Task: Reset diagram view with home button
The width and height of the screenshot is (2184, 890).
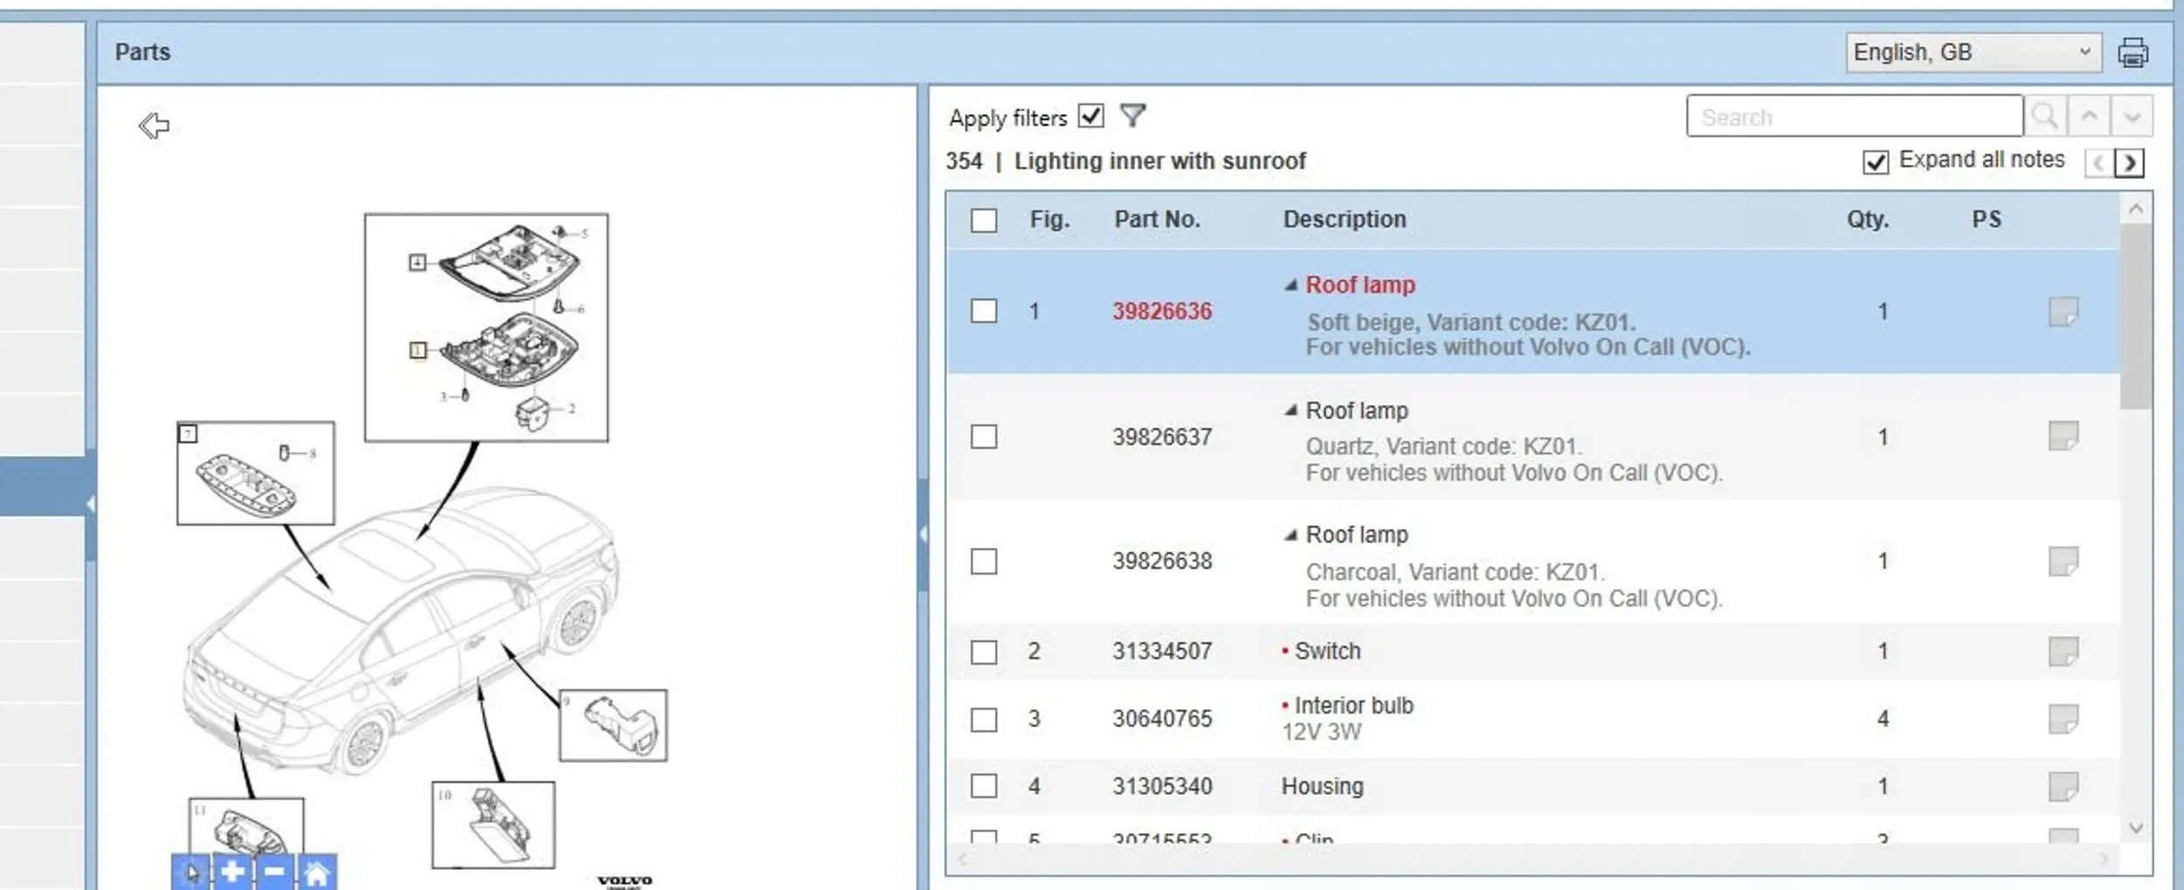Action: tap(316, 872)
